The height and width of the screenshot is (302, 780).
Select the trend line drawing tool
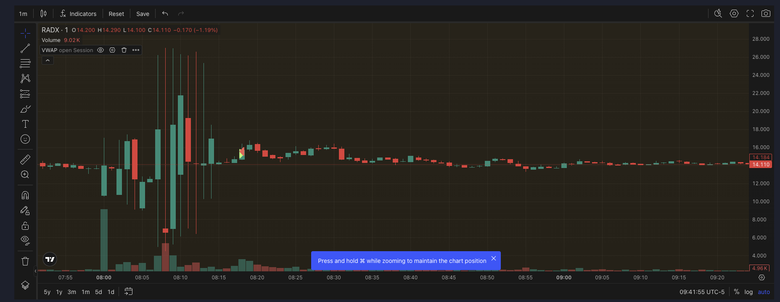click(x=25, y=48)
